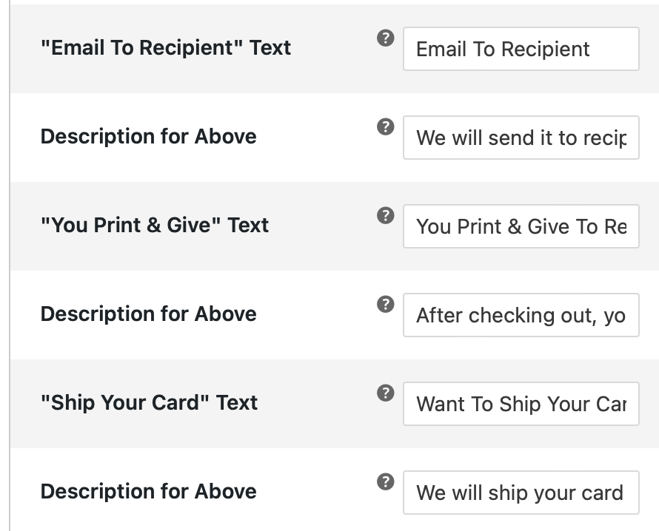Click the "Ship Your Card" Text label
659x531 pixels.
[149, 402]
